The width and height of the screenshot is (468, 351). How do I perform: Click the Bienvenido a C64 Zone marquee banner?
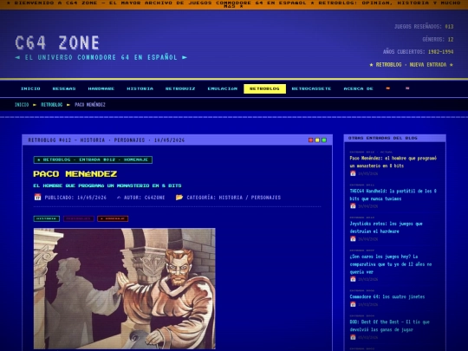tap(234, 4)
